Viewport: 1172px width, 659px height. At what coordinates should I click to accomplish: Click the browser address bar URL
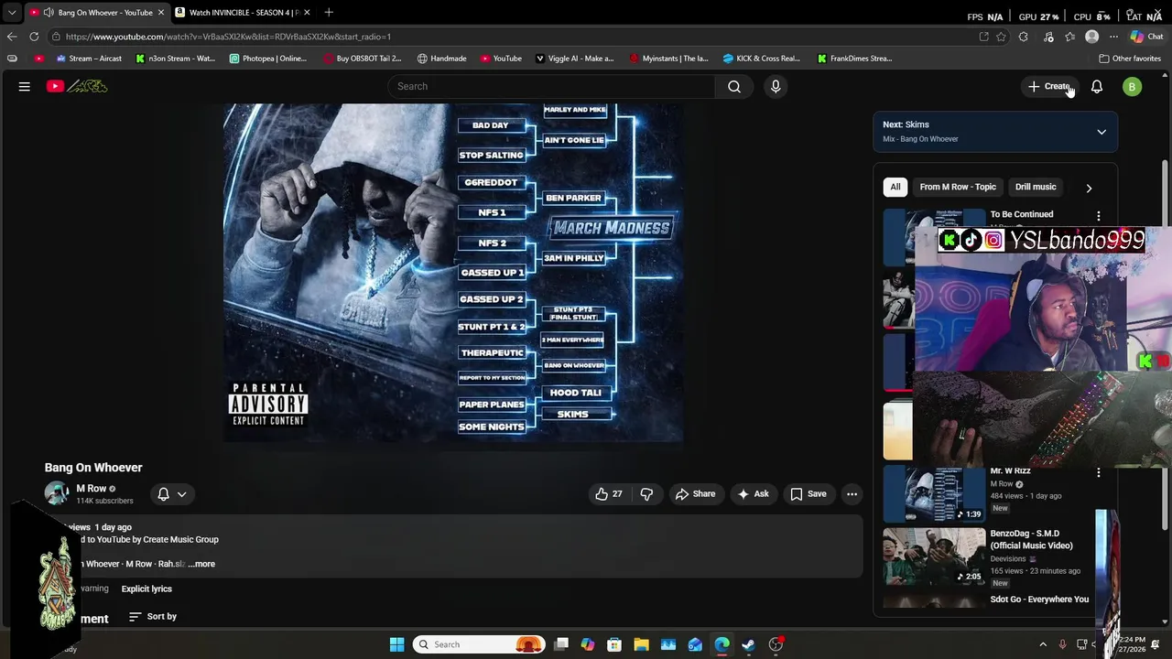229,37
